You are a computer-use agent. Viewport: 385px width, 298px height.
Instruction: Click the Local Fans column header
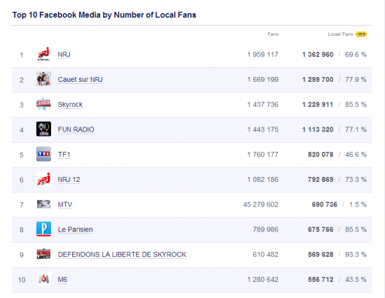click(340, 34)
